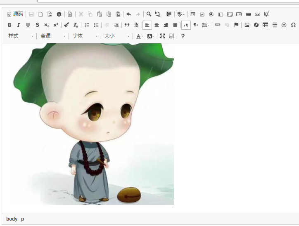Open the templates dialog

(70, 14)
